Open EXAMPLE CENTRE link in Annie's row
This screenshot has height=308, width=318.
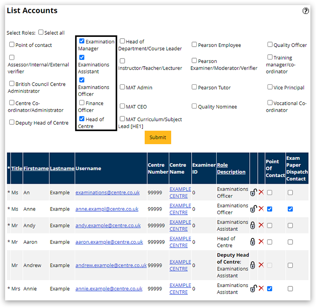point(180,288)
